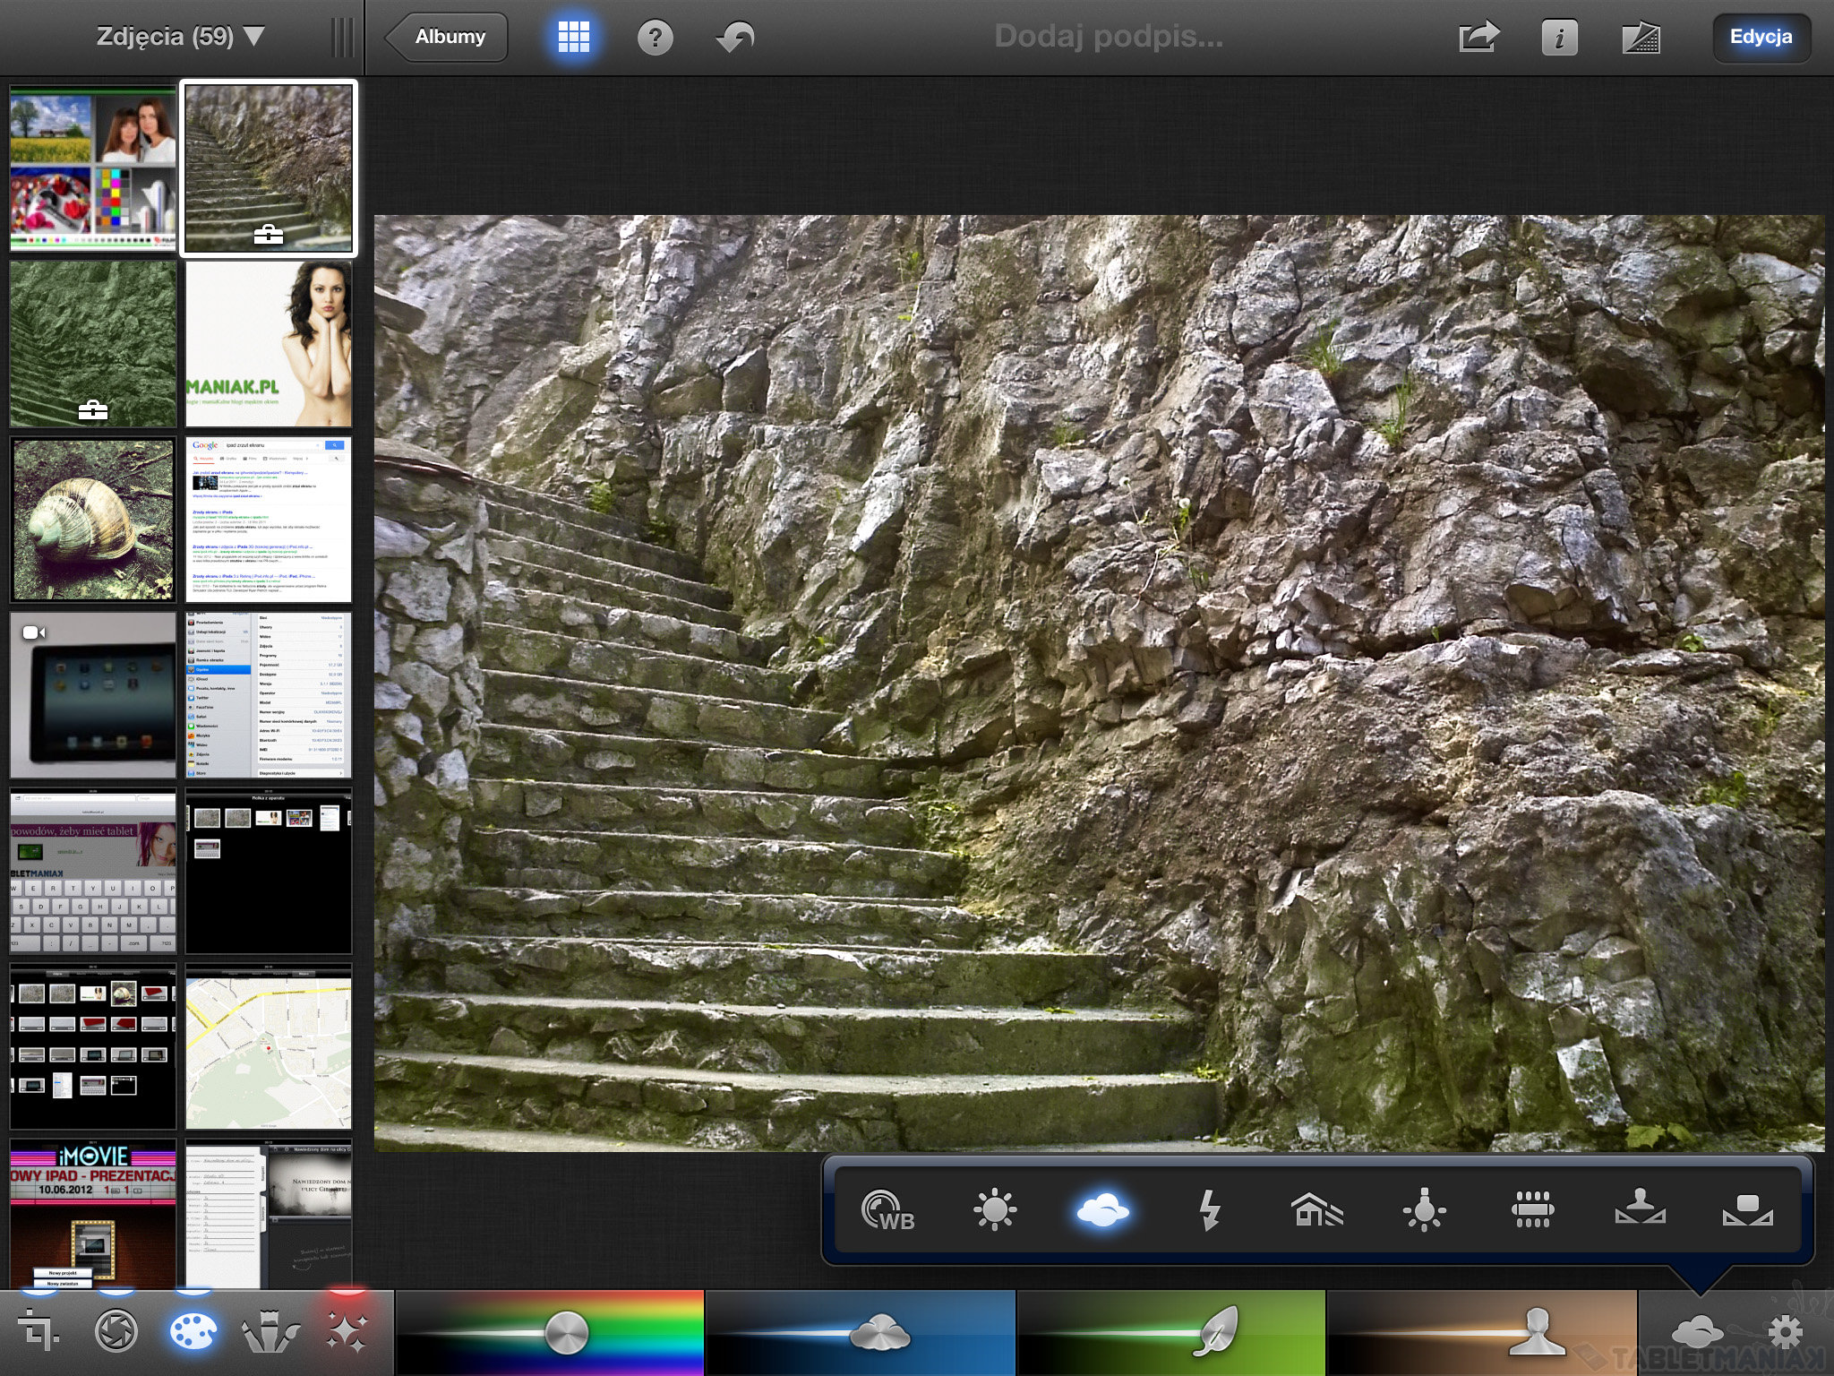Open the Effects sparkle tool
The height and width of the screenshot is (1376, 1834).
(347, 1333)
